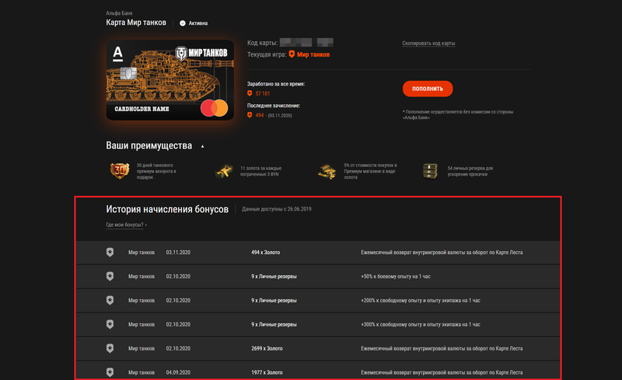Click the +50% к боевому опыту на 1 час text
The width and height of the screenshot is (622, 380).
396,277
